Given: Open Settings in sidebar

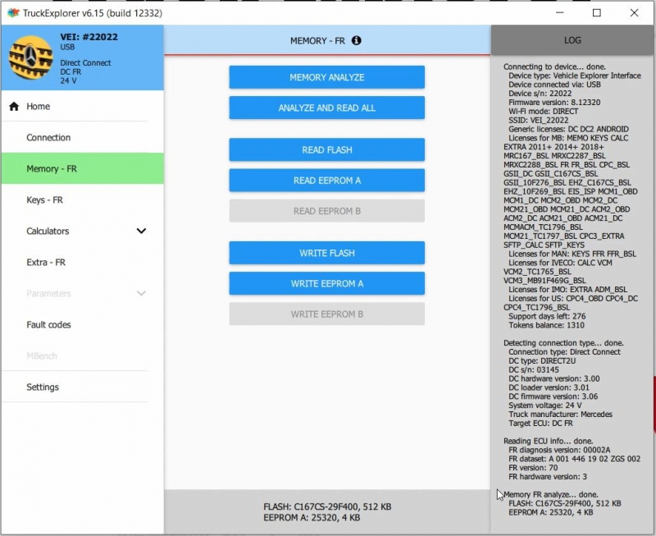Looking at the screenshot, I should pos(82,387).
